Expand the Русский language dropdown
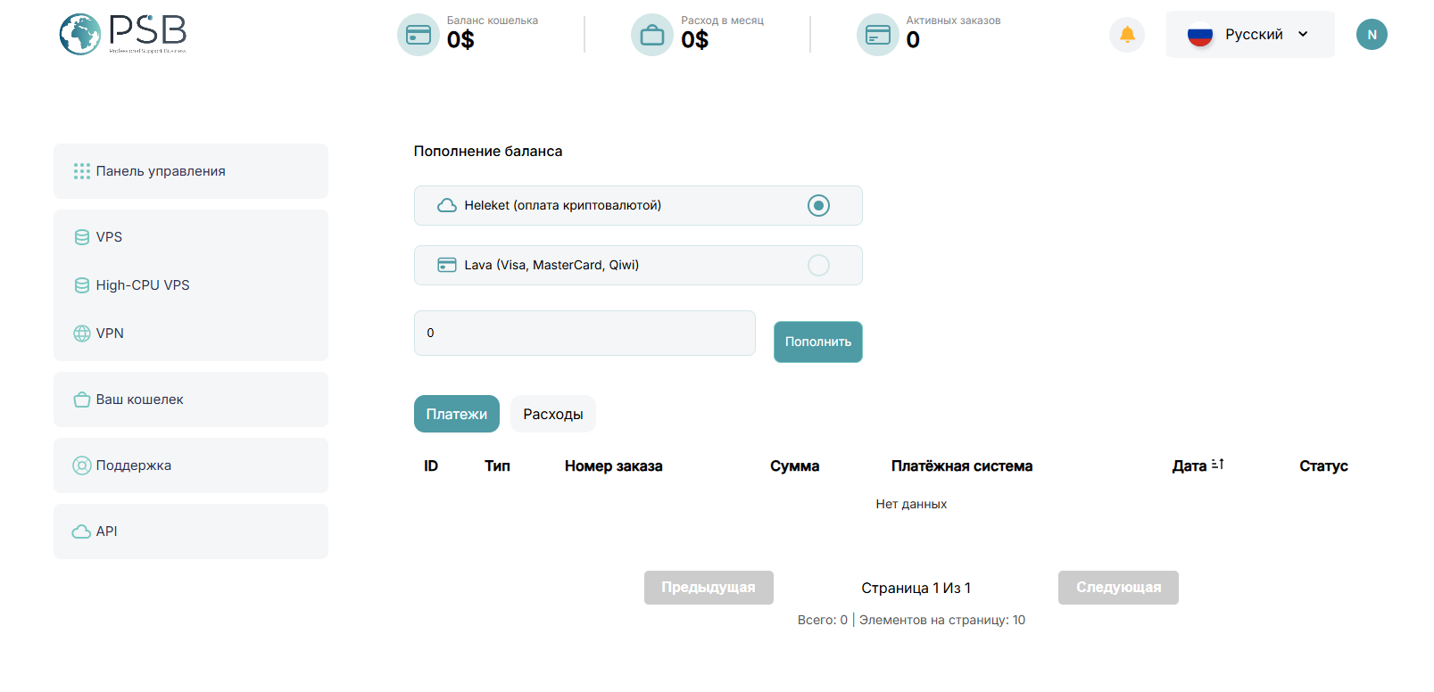This screenshot has height=692, width=1434. 1250,35
